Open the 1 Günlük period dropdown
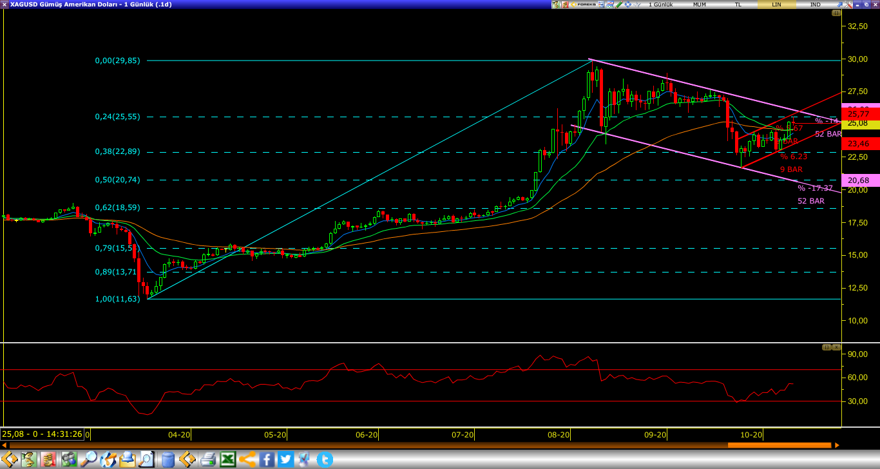The height and width of the screenshot is (469, 880). click(x=660, y=5)
